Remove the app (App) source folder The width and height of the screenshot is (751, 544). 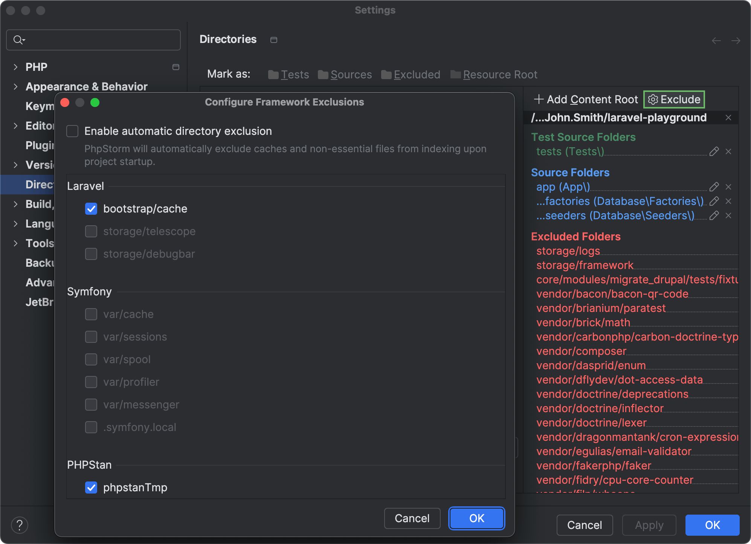[728, 186]
